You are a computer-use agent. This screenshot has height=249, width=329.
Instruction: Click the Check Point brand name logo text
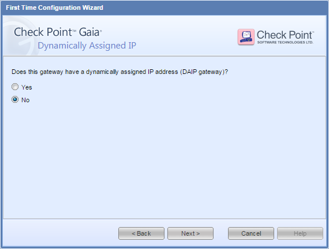pos(285,35)
